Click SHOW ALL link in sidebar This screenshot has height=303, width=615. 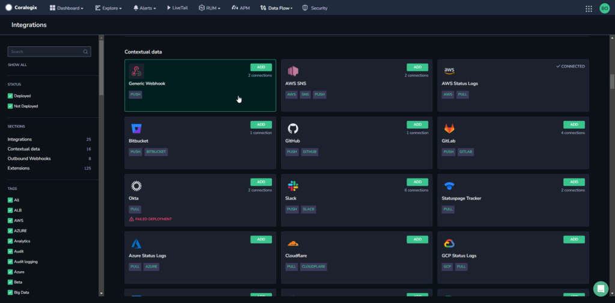point(17,65)
